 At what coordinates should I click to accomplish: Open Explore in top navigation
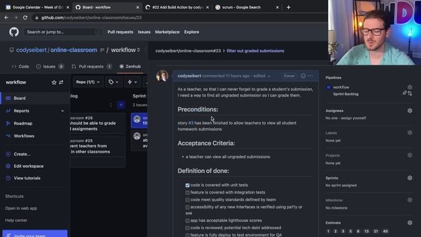click(191, 32)
